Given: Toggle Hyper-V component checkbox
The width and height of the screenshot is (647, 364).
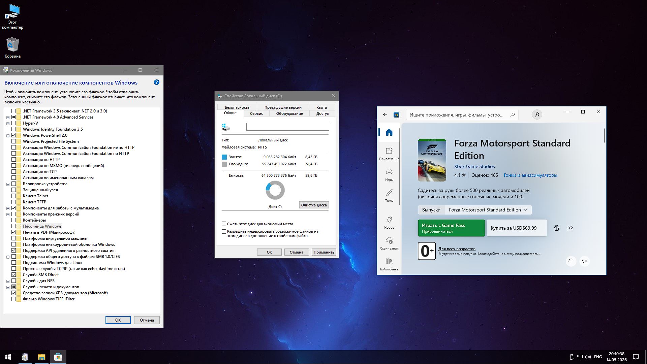Looking at the screenshot, I should (14, 123).
